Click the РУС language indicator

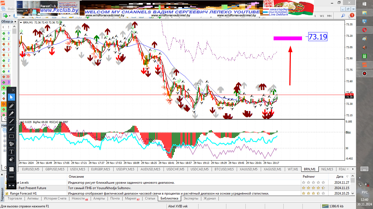coord(365,192)
